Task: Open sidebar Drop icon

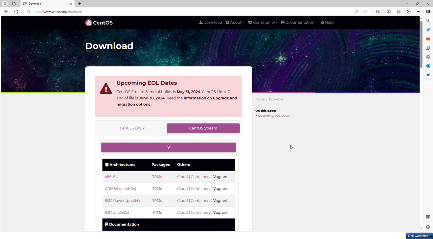Action: click(x=428, y=74)
